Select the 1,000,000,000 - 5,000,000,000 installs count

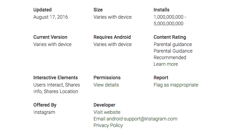(170, 20)
